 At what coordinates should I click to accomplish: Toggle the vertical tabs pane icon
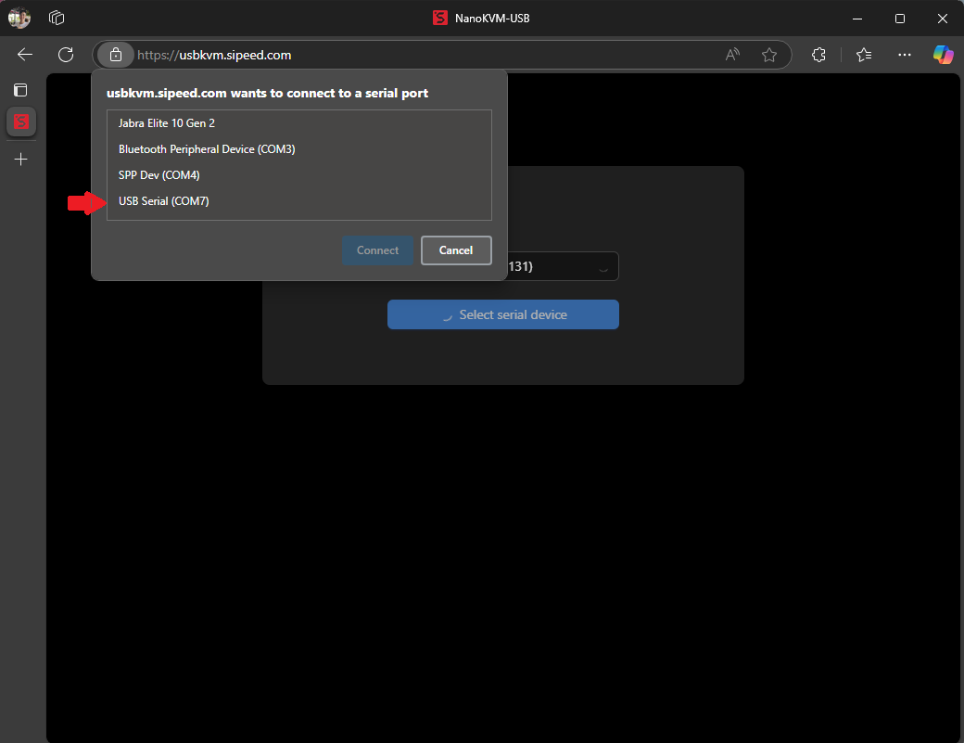click(x=21, y=90)
